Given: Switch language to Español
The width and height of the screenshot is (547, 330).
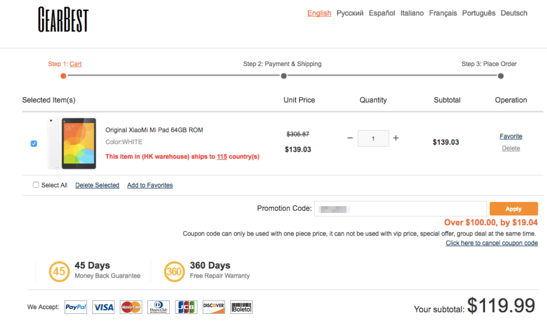Looking at the screenshot, I should [x=382, y=13].
